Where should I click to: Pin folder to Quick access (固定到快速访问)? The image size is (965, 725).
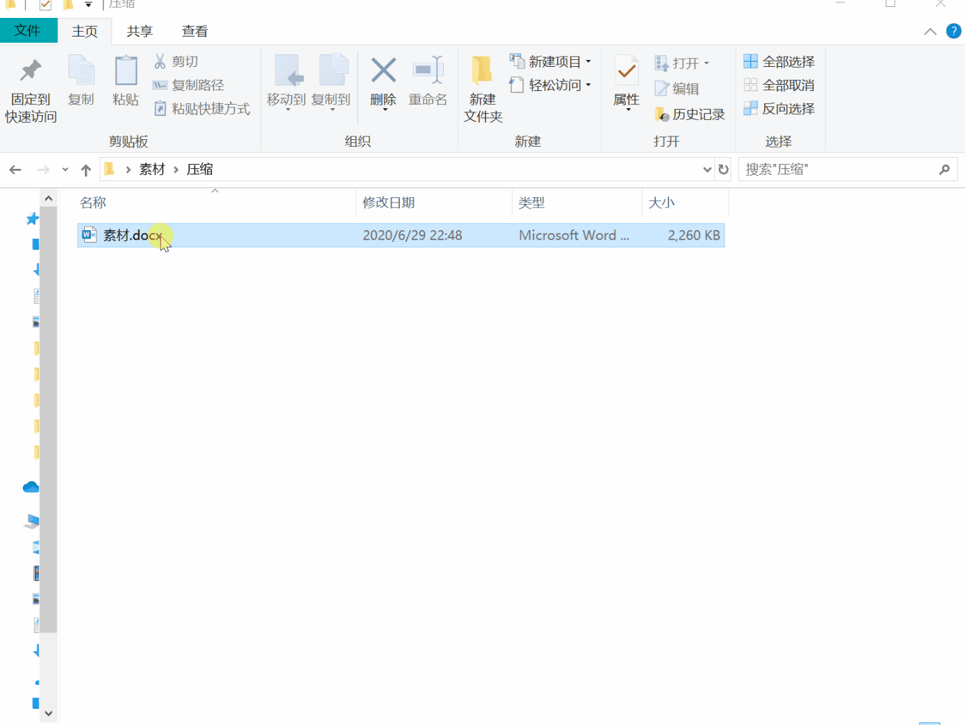[30, 90]
